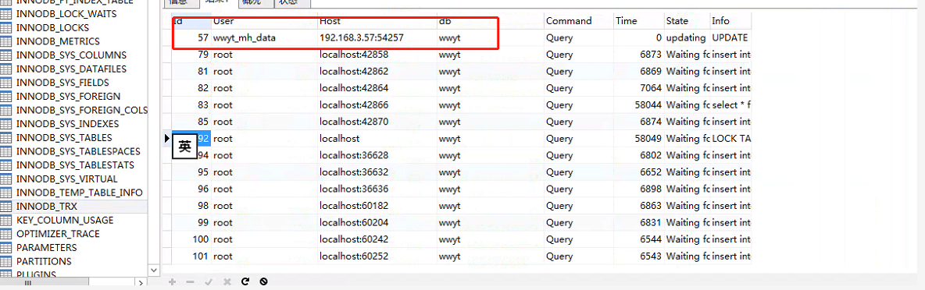
Task: Click the table icon beside INNODB_SYS_VIRTUAL
Action: (x=6, y=179)
